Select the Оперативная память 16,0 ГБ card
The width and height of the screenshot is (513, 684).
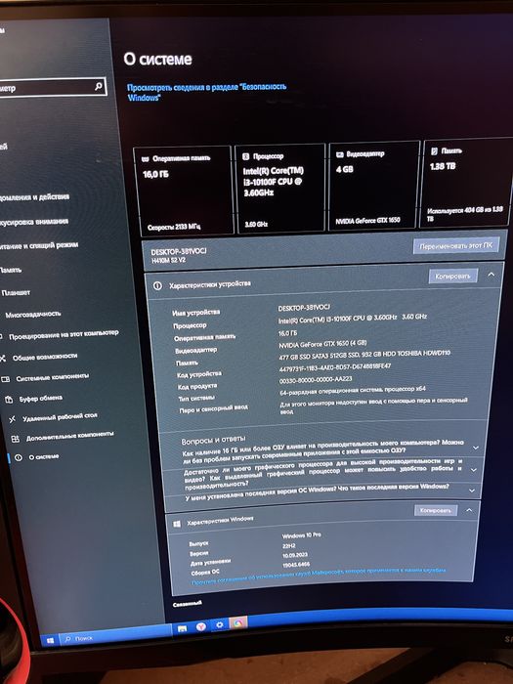[x=184, y=192]
